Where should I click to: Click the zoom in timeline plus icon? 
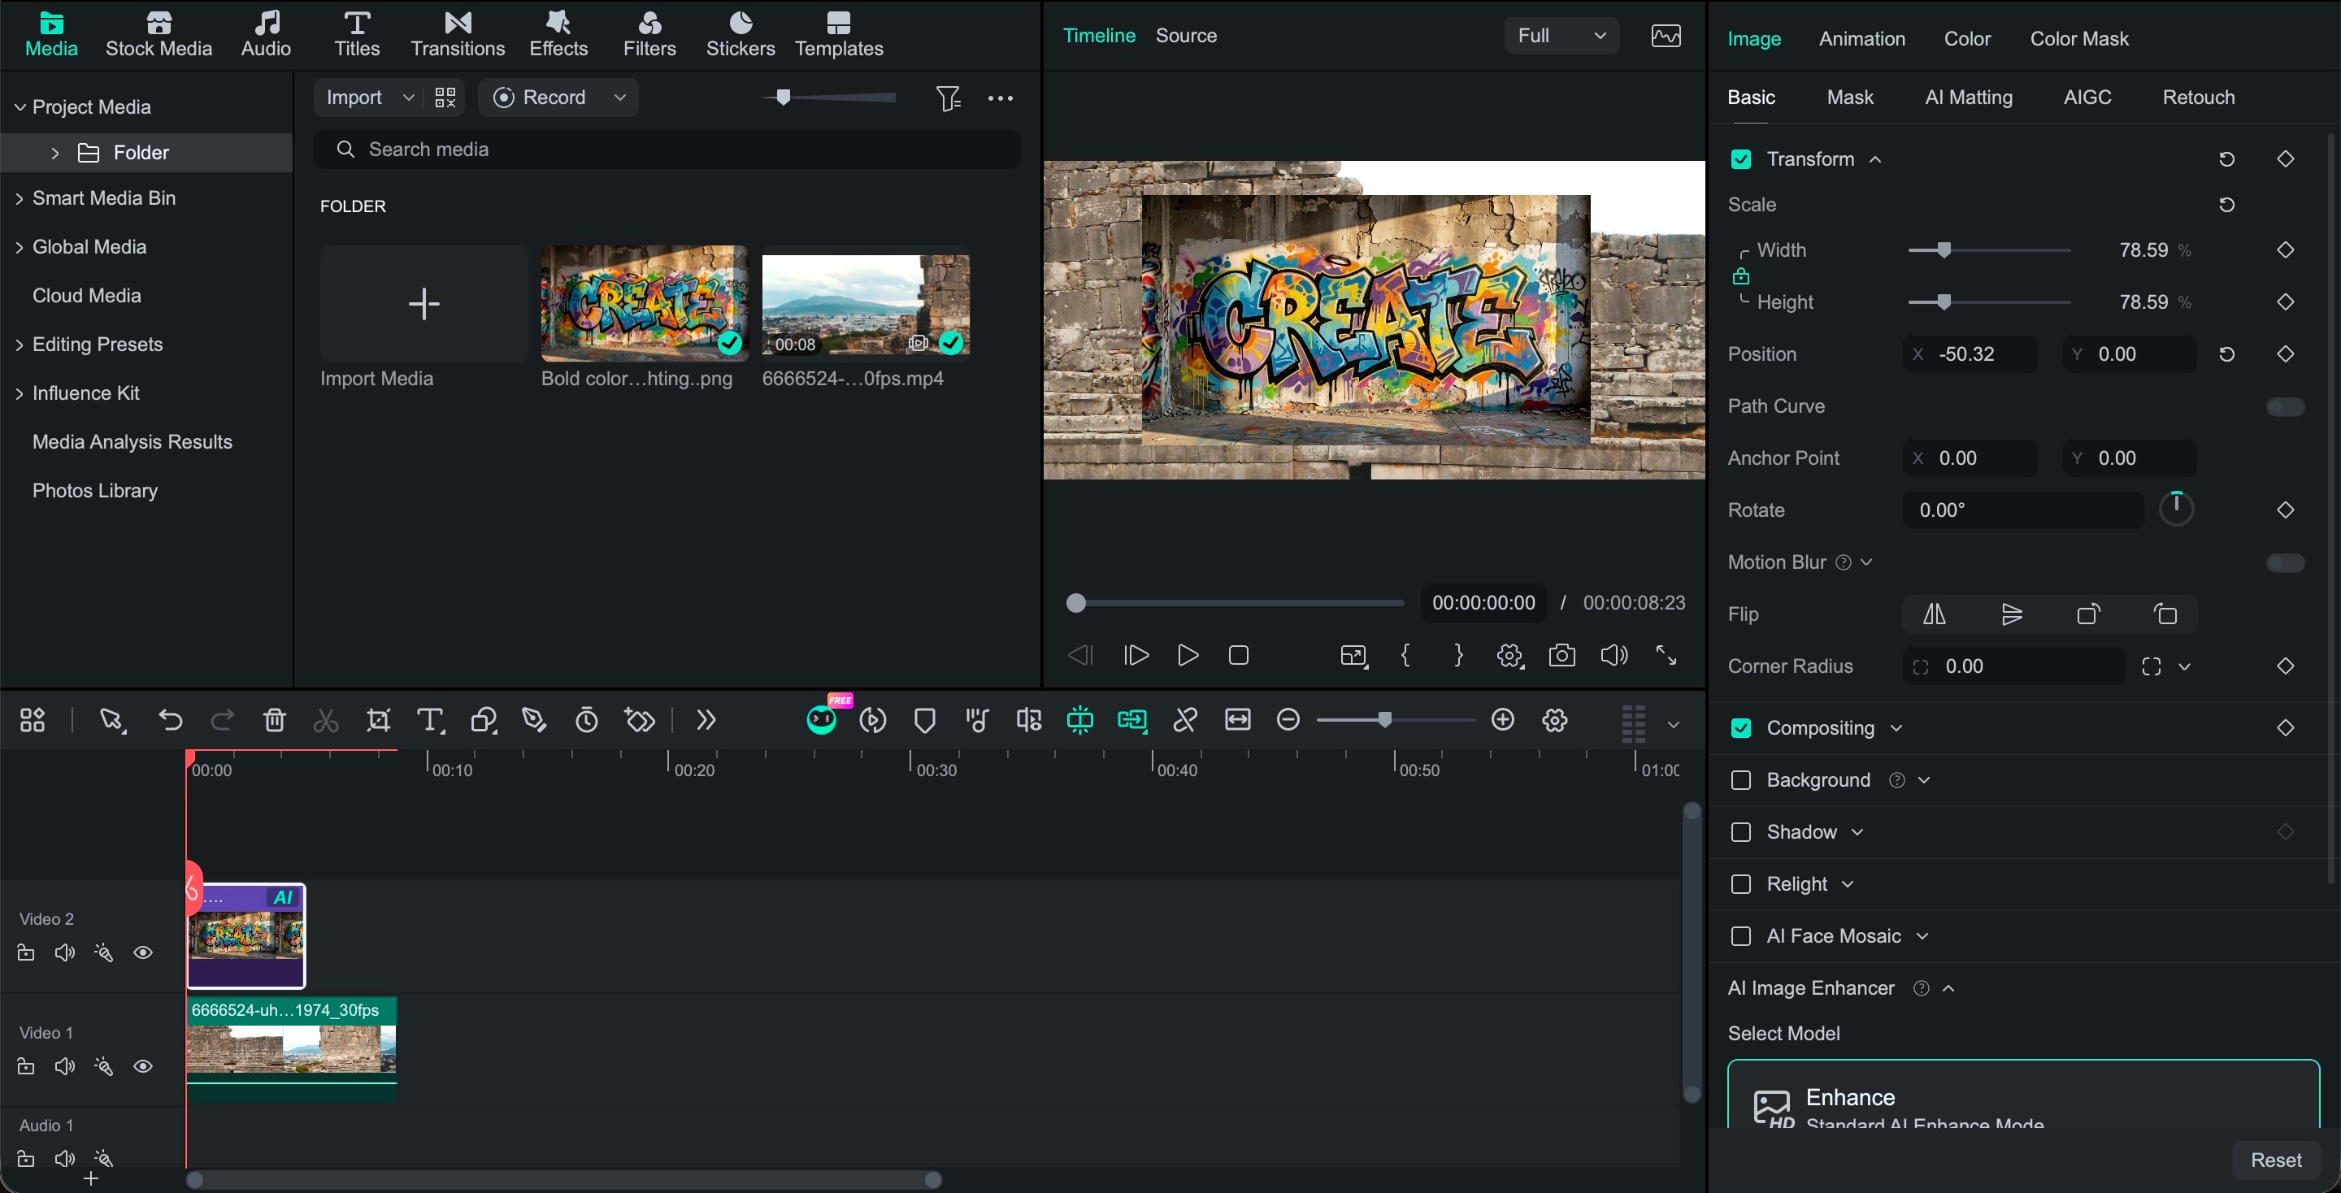[x=1503, y=719]
